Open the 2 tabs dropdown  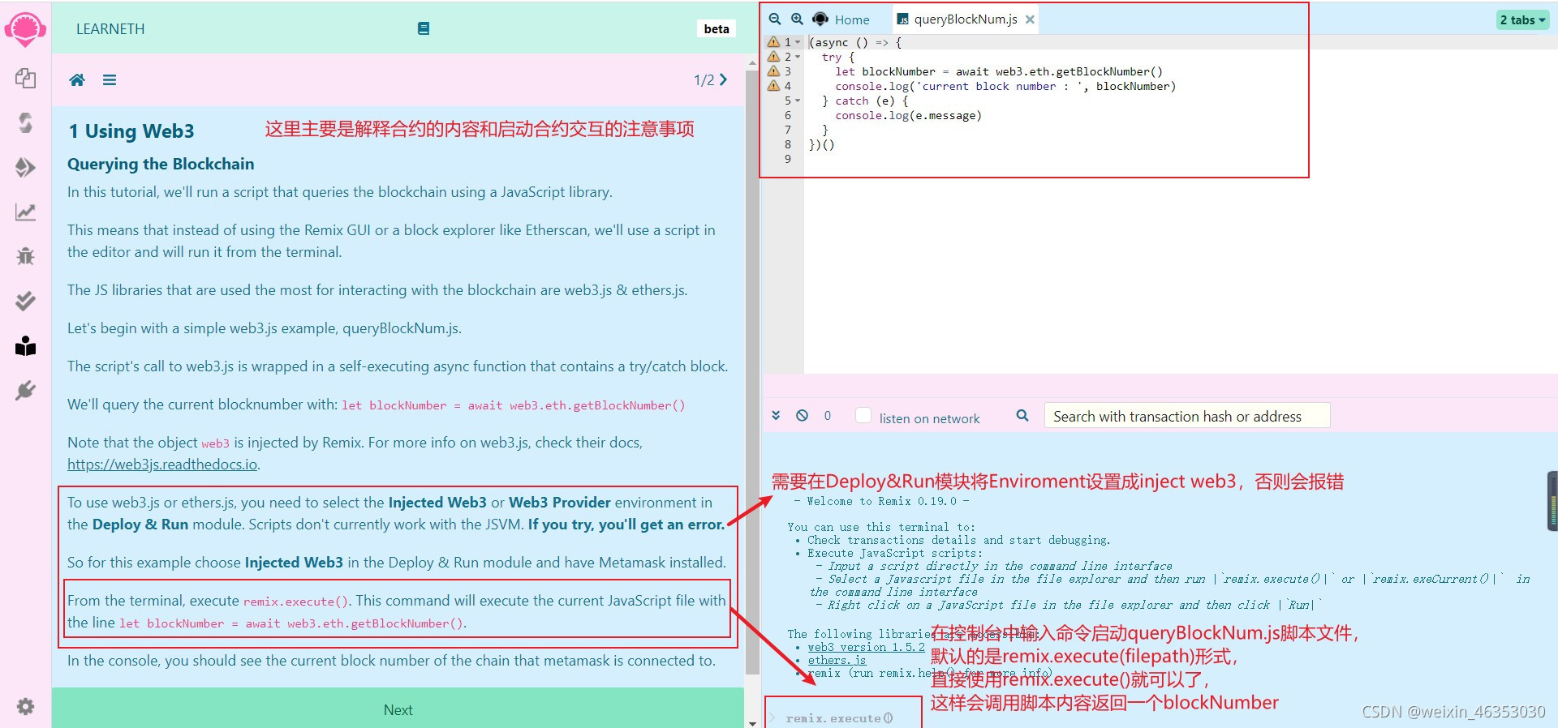1522,19
